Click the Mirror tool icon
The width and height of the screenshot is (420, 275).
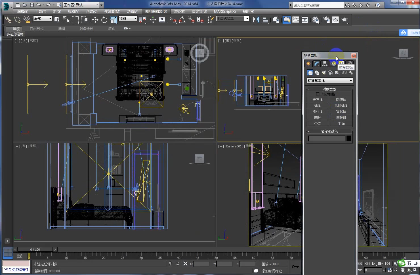[256, 20]
